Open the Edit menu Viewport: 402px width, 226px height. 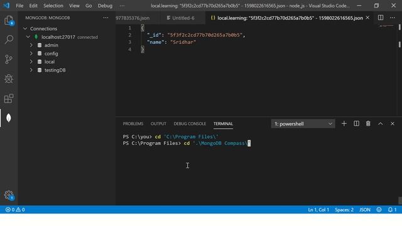(33, 6)
